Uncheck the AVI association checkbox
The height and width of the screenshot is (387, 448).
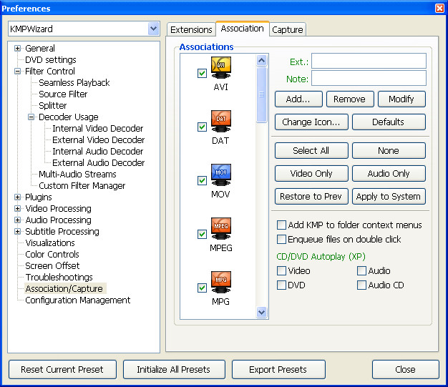(202, 73)
